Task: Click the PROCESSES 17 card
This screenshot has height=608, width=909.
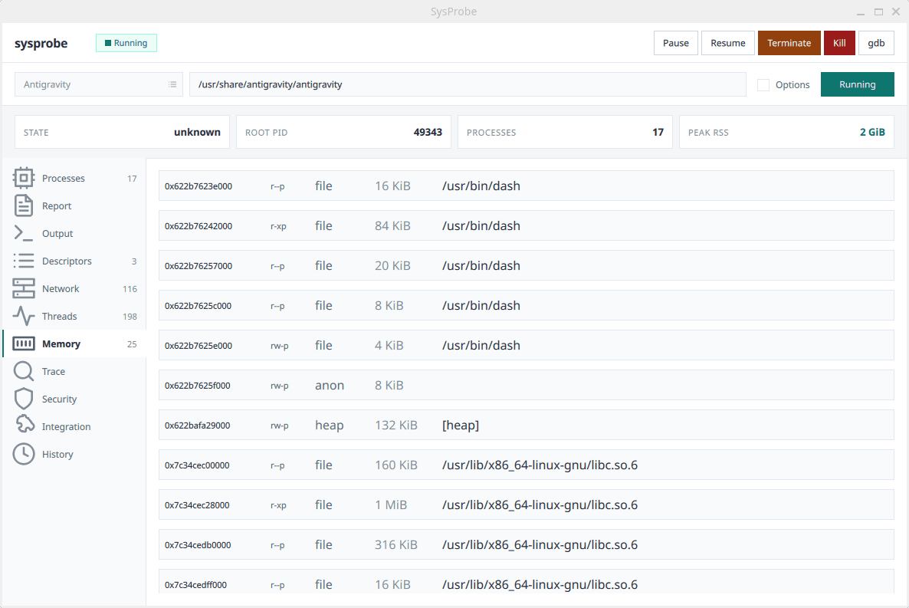Action: [565, 133]
